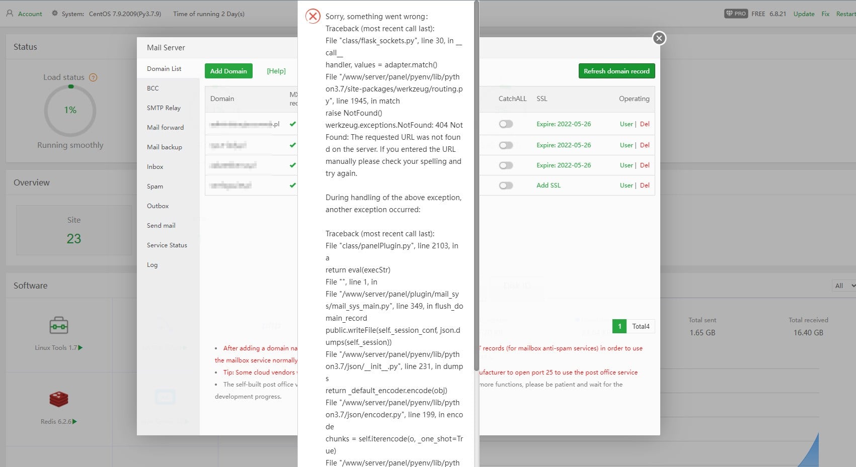Expand Redis 6.2.6 play arrow

[x=74, y=421]
